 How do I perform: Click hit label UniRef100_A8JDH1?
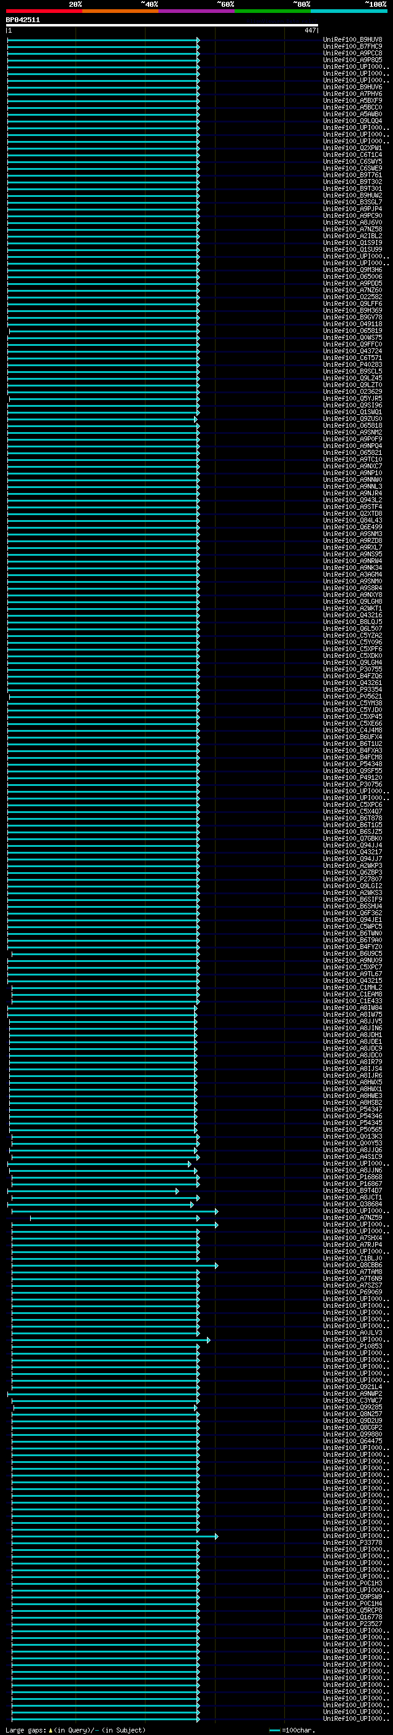tap(352, 1035)
